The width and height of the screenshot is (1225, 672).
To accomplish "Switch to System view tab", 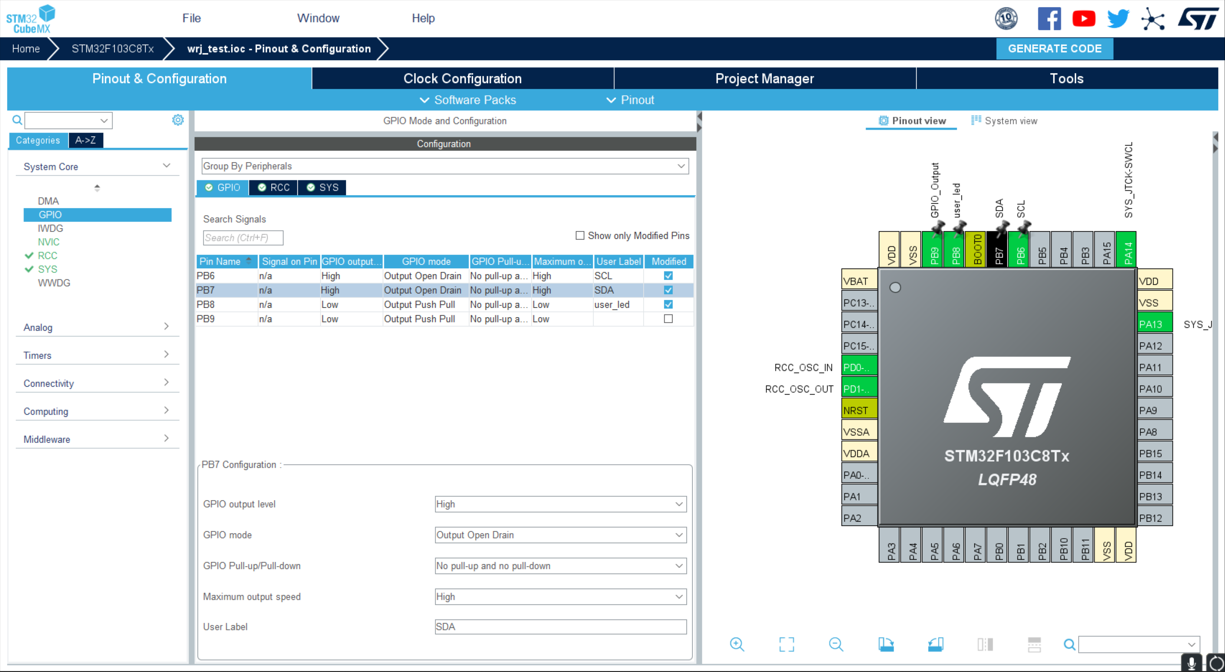I will point(1004,121).
